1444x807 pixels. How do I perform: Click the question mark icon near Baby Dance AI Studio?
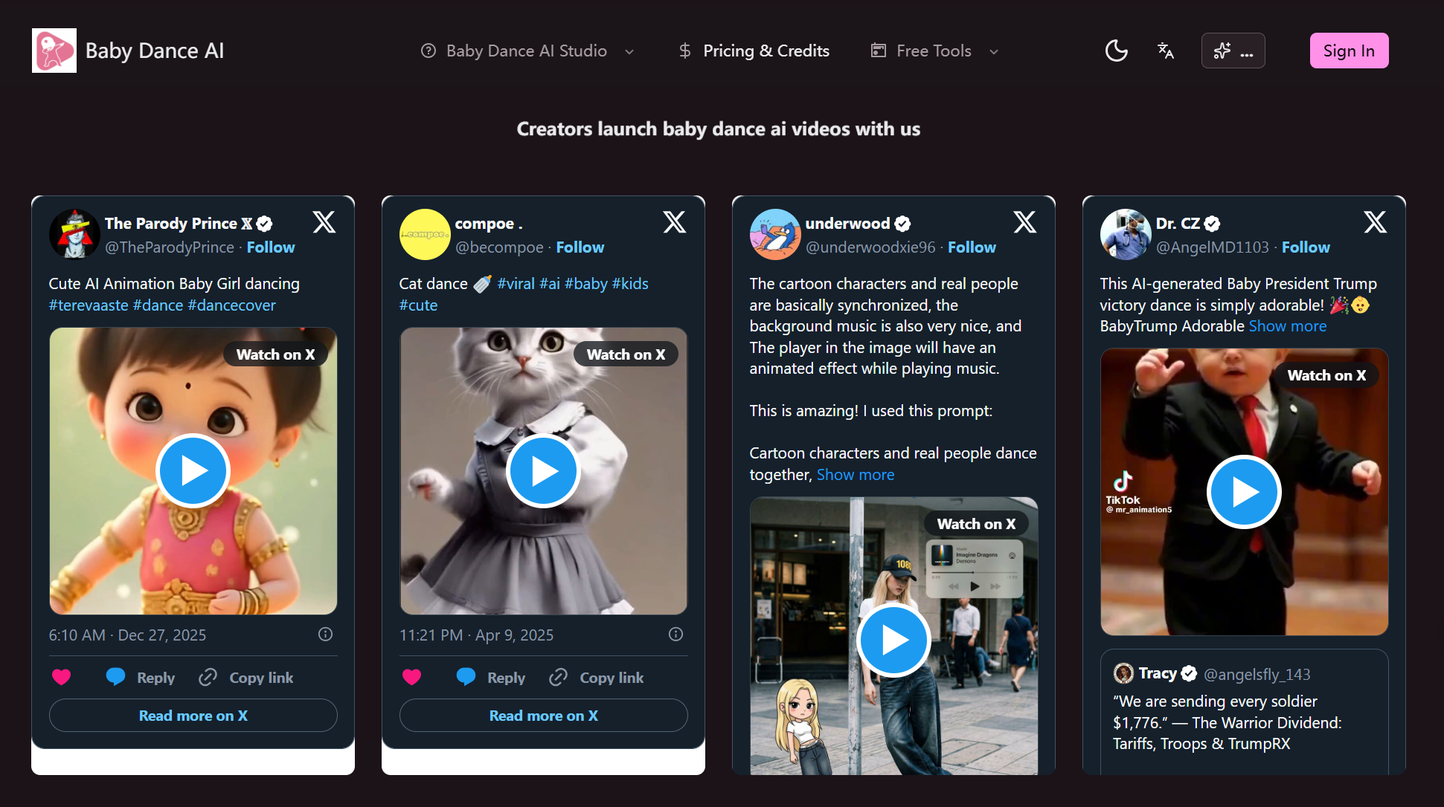[x=429, y=51]
